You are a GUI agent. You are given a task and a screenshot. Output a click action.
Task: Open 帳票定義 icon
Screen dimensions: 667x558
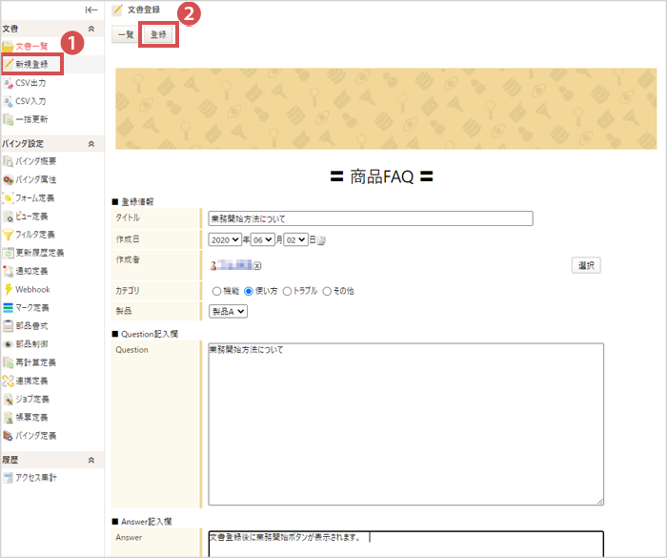point(8,418)
